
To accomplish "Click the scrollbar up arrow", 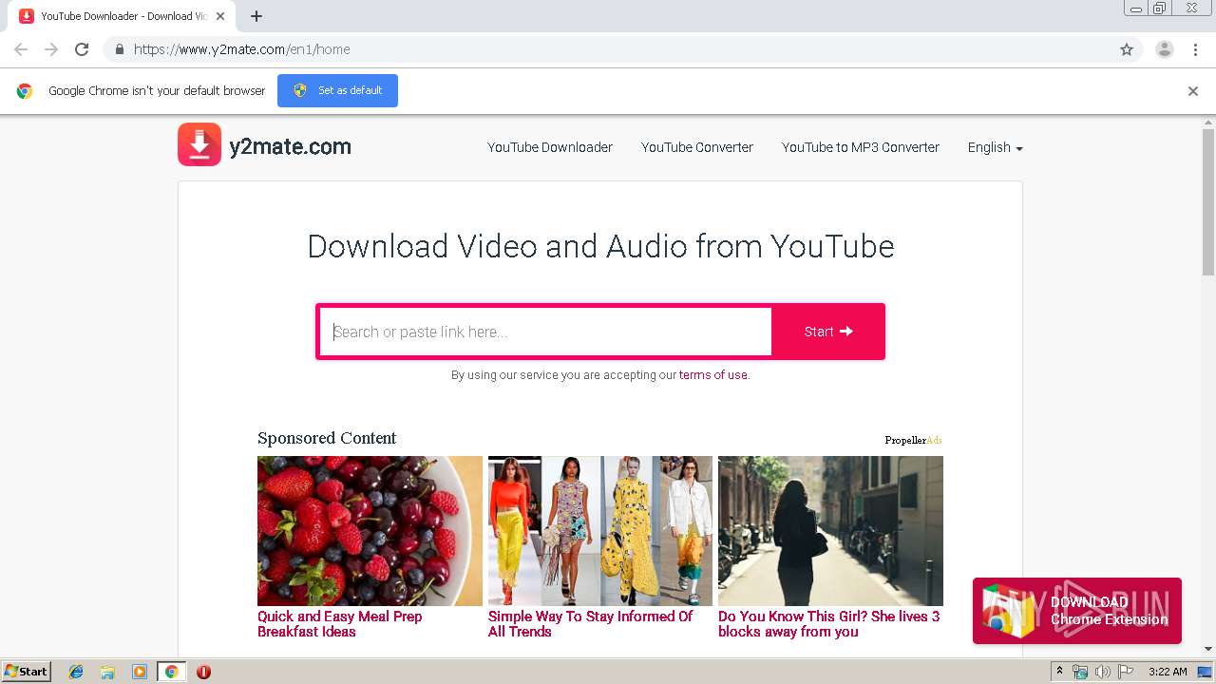I will [1208, 123].
